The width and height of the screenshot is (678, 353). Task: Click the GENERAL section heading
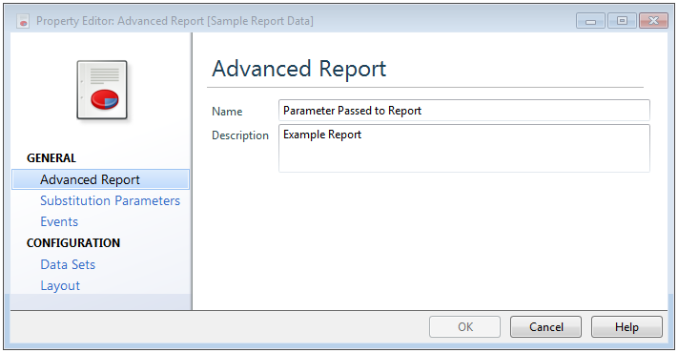click(x=51, y=158)
